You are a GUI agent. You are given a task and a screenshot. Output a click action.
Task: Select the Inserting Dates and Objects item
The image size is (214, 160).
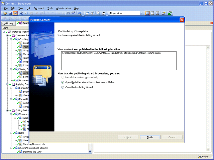click(x=33, y=148)
